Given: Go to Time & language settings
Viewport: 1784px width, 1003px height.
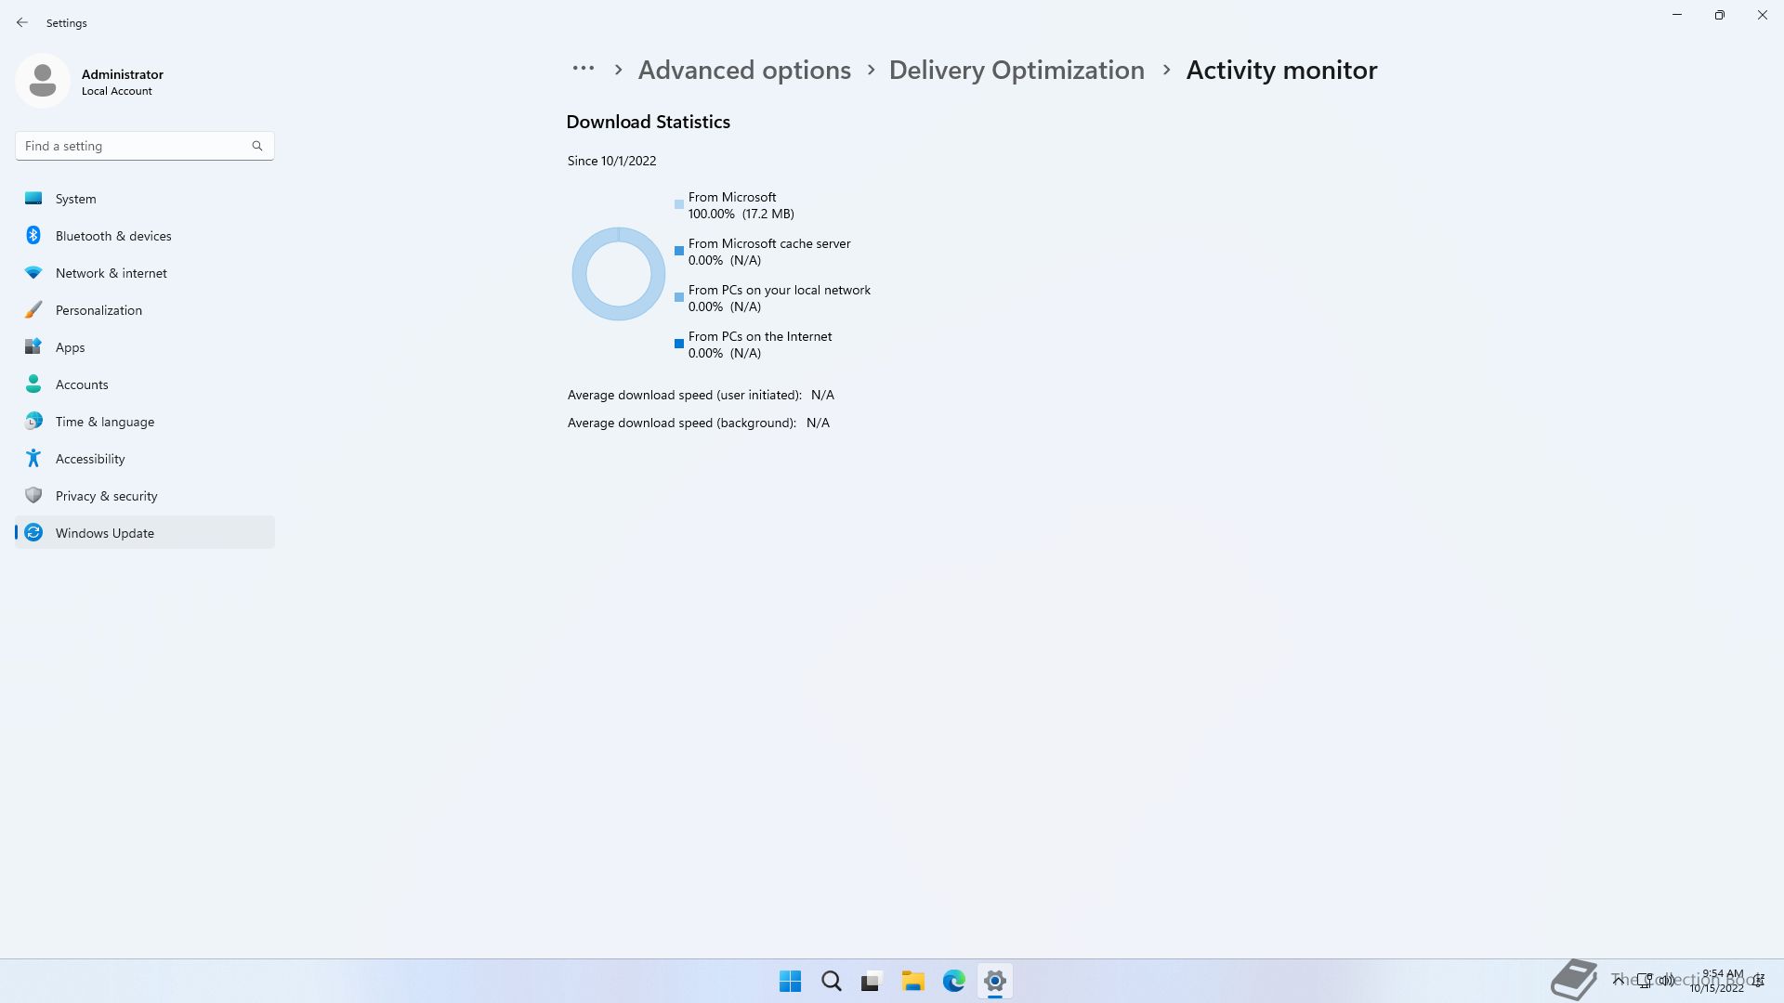Looking at the screenshot, I should [105, 422].
